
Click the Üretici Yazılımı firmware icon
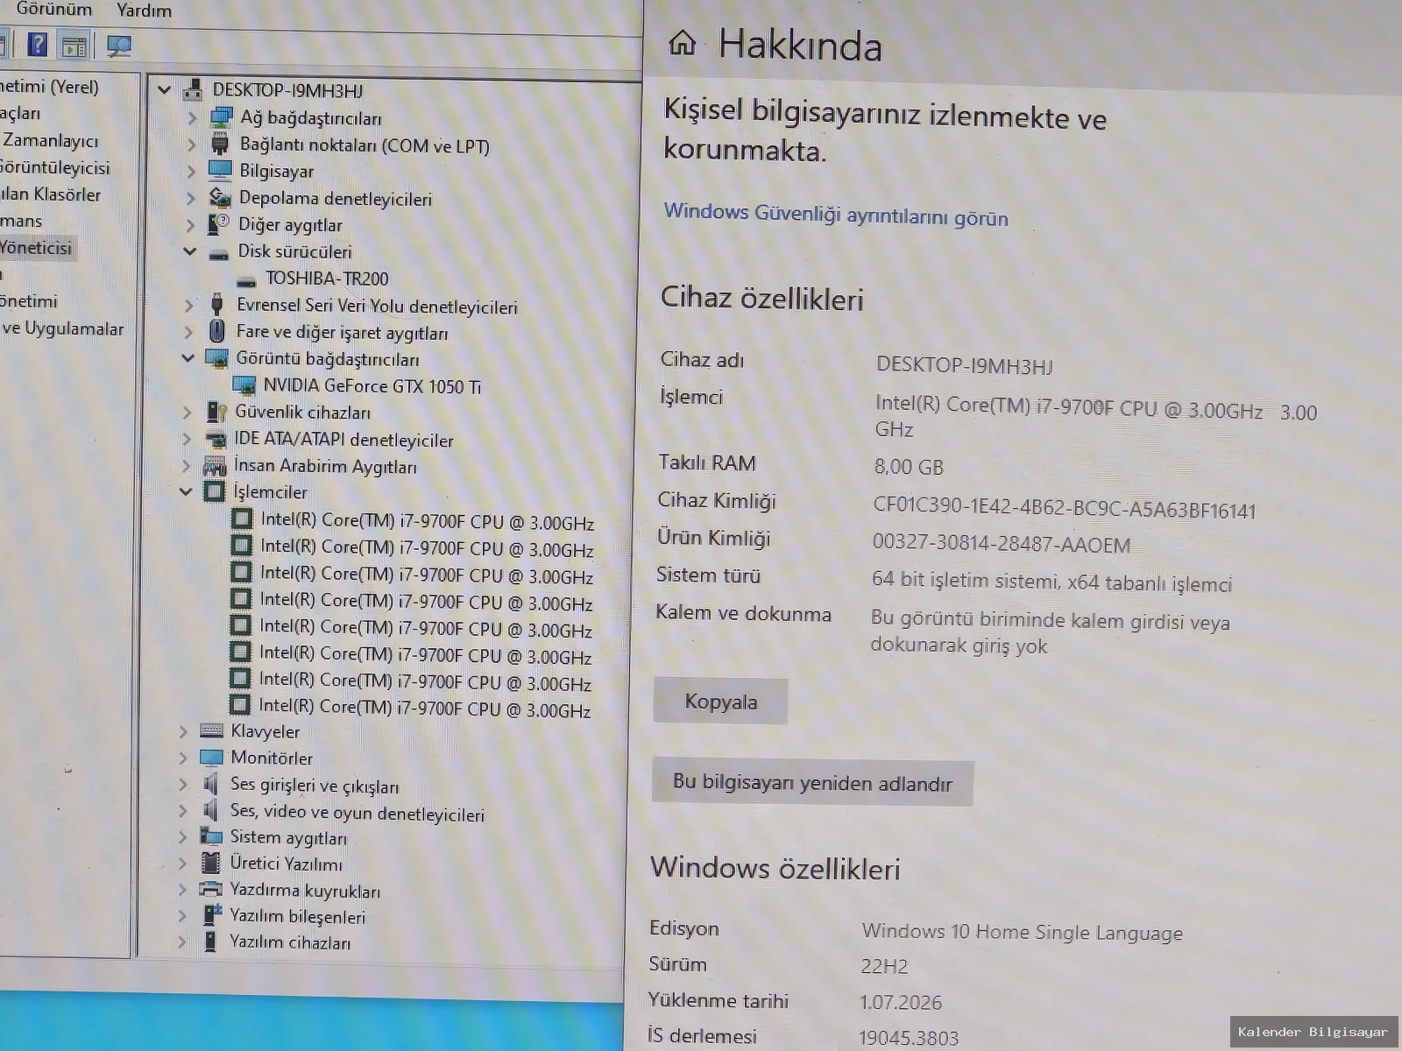coord(210,863)
